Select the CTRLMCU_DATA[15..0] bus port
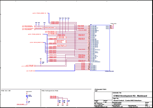The width and height of the screenshot is (153, 108). (36, 34)
